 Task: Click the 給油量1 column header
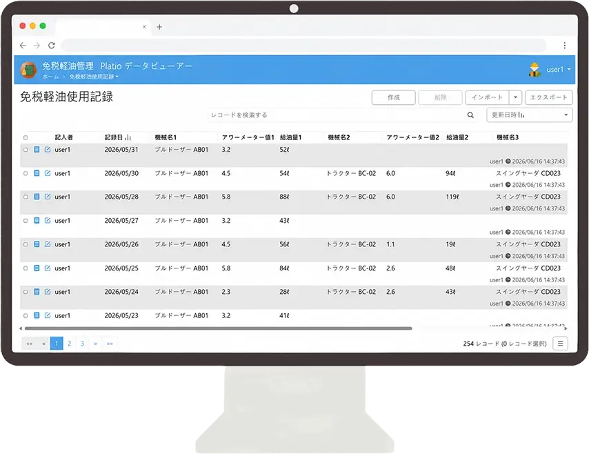[x=290, y=137]
